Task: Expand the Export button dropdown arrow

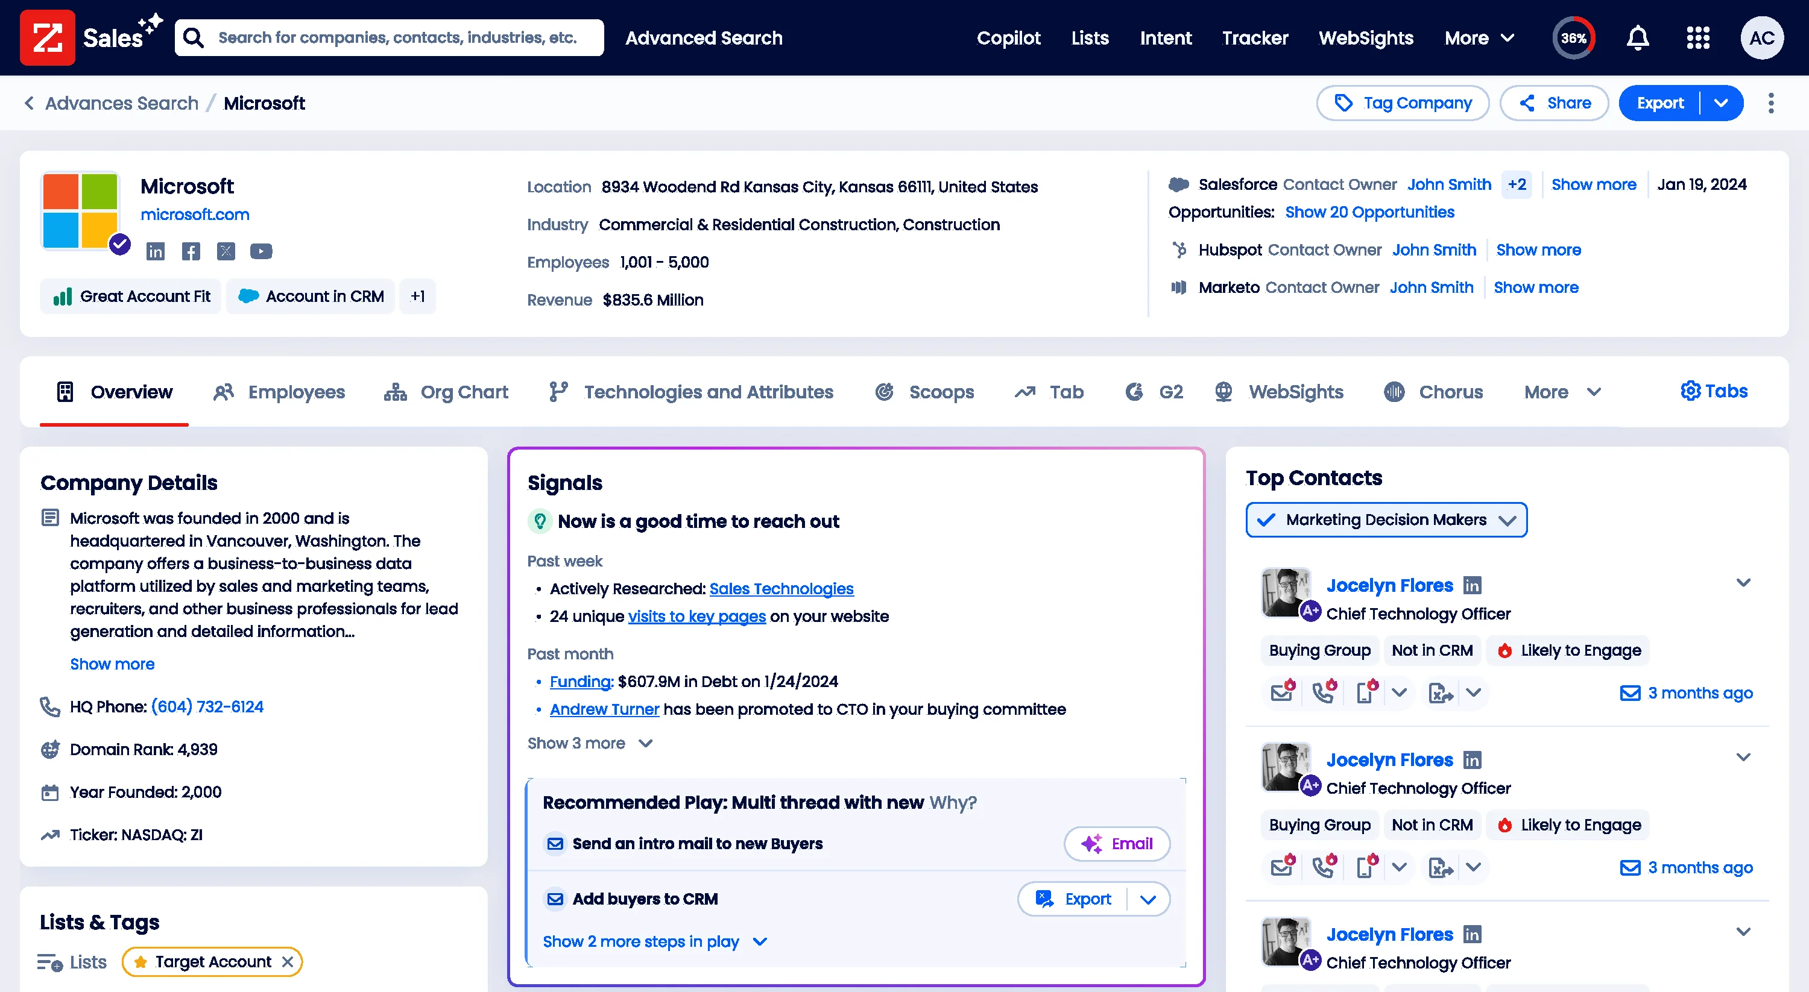Action: (1722, 102)
